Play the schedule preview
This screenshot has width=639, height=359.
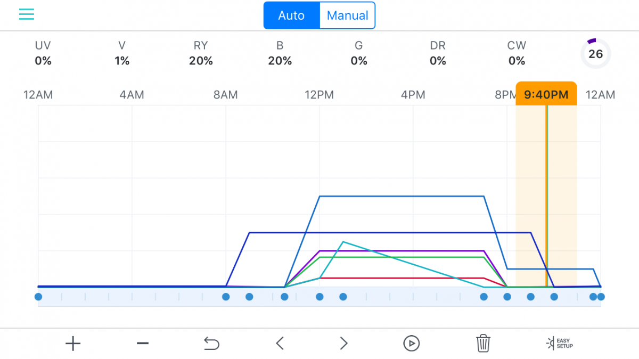tap(411, 344)
